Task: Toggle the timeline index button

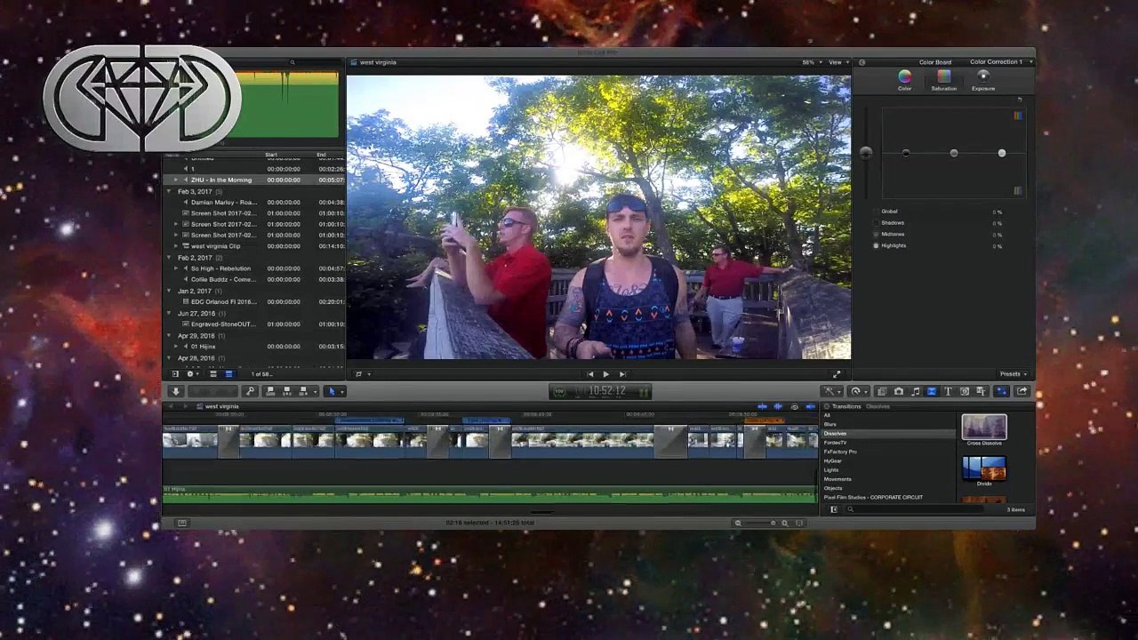Action: point(181,523)
